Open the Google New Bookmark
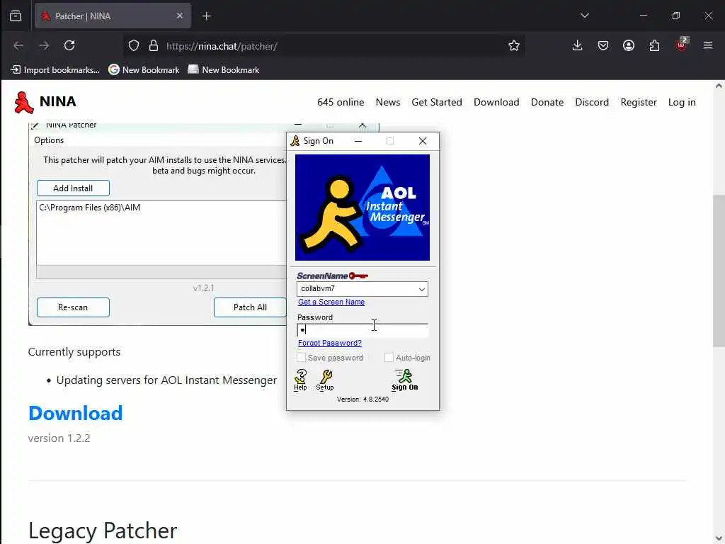 [144, 70]
